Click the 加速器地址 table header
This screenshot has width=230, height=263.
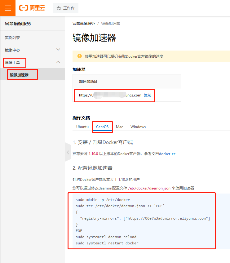(x=88, y=82)
